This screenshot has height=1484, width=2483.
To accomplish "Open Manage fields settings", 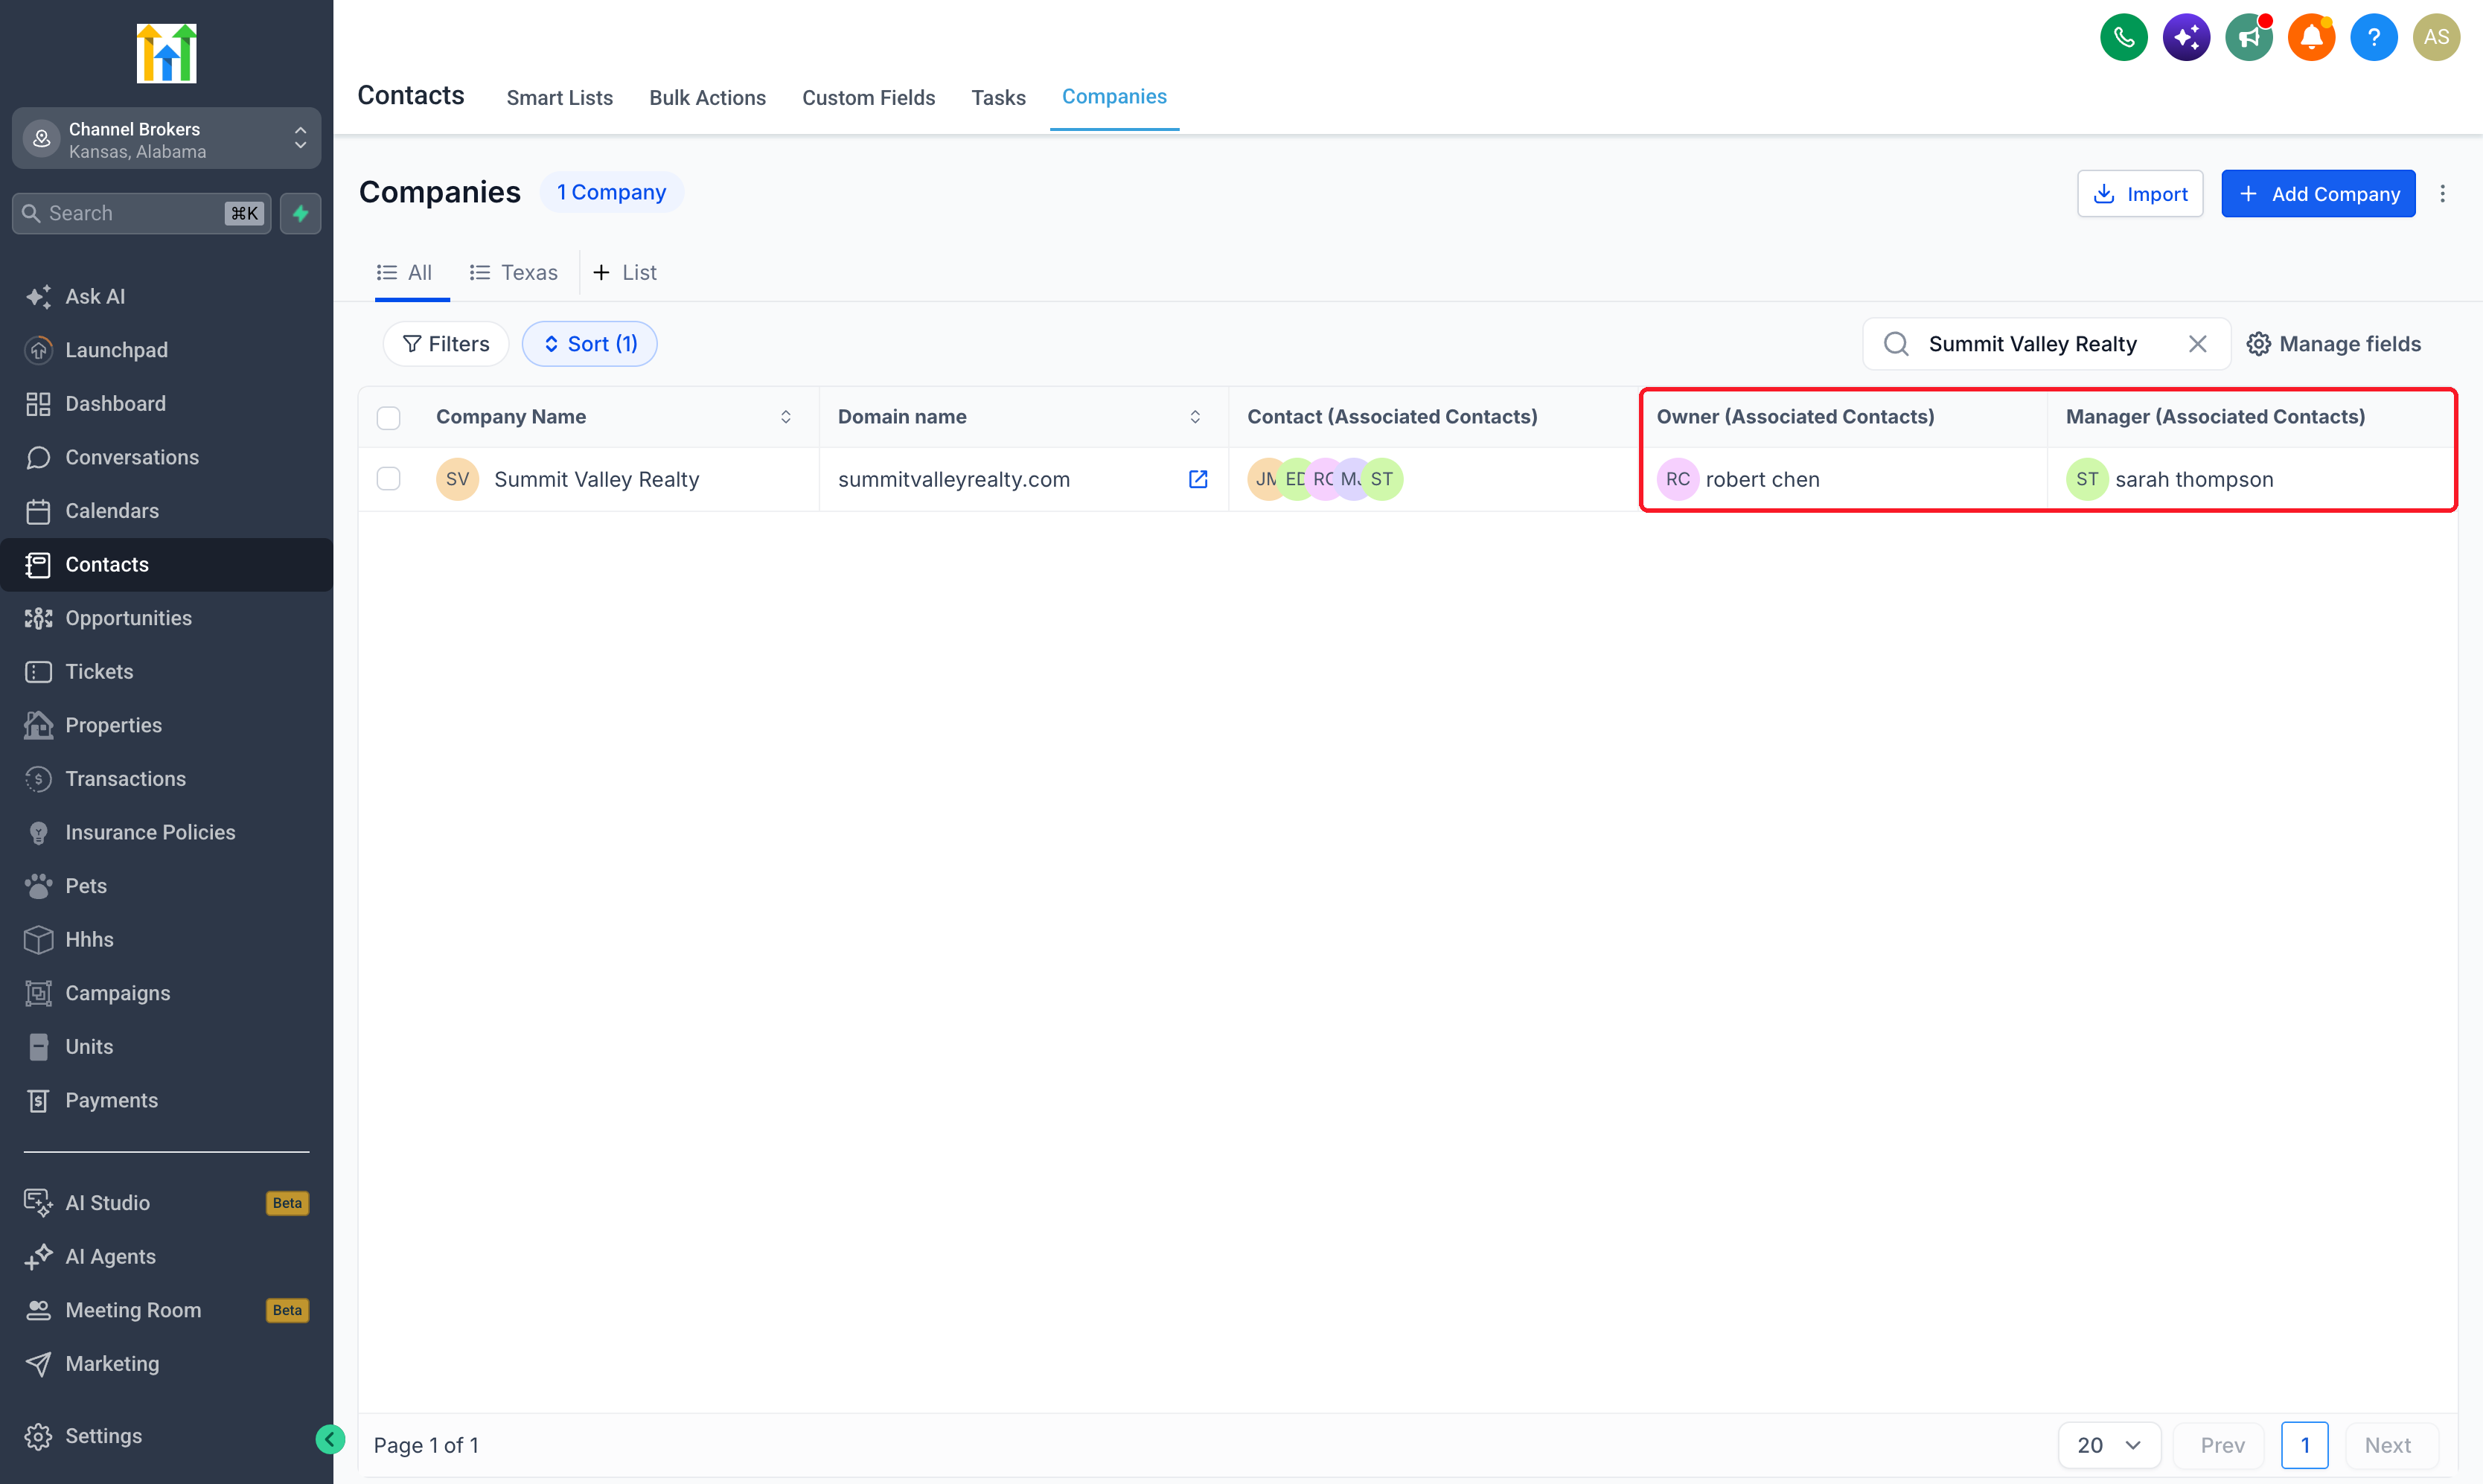I will coord(2333,344).
